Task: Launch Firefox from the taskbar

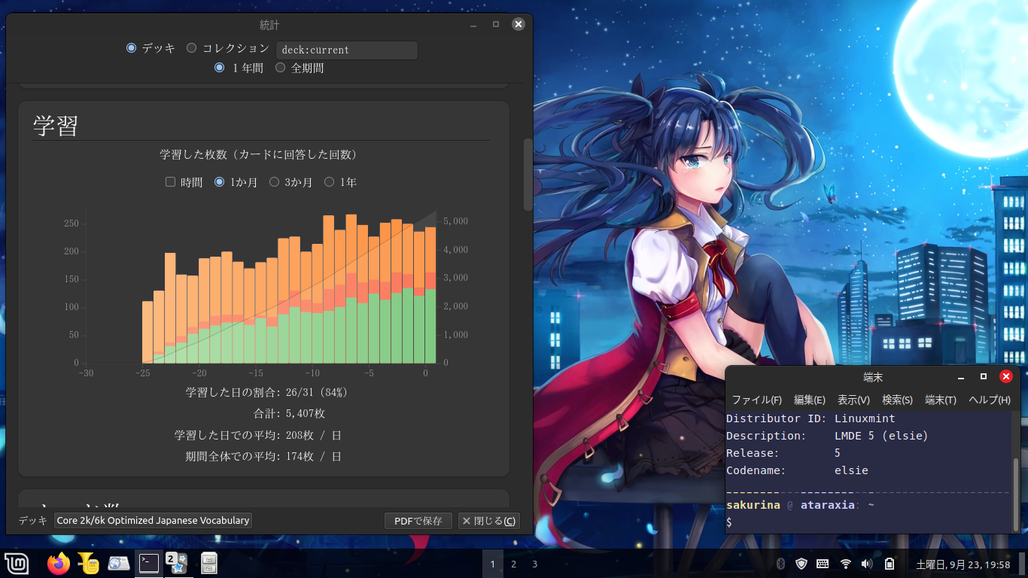Action: 58,563
